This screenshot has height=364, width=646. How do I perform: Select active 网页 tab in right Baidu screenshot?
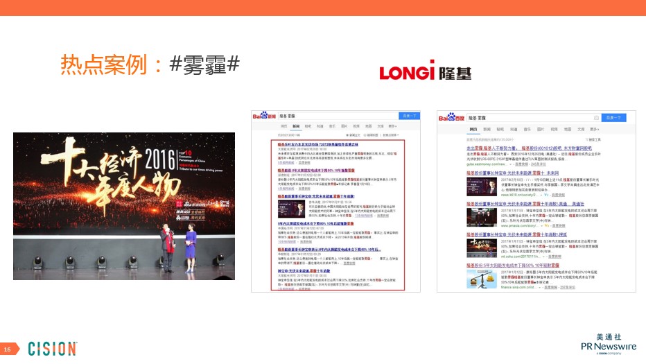tap(473, 130)
